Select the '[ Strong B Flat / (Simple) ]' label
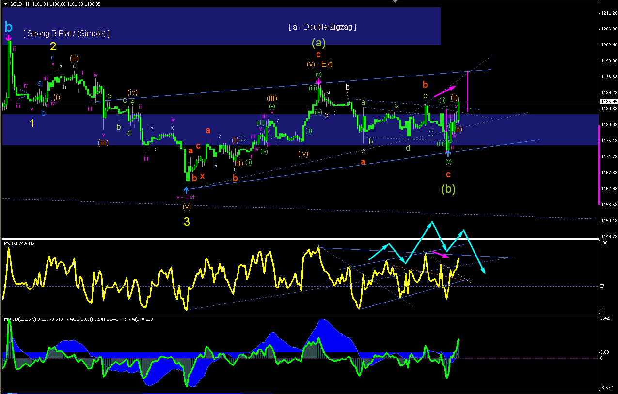618x394 pixels. [x=66, y=34]
